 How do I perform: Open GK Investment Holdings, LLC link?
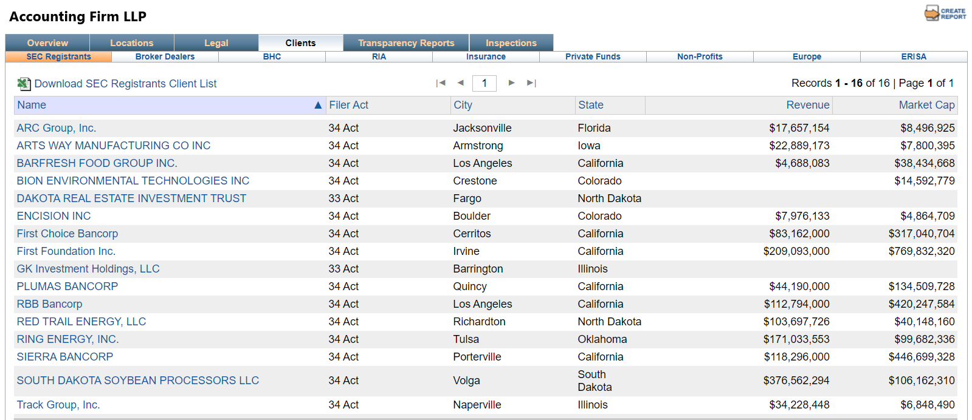(x=88, y=269)
